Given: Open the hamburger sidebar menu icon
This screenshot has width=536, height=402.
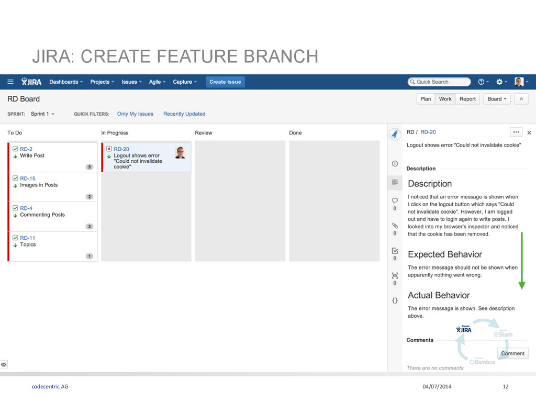Looking at the screenshot, I should pyautogui.click(x=10, y=82).
